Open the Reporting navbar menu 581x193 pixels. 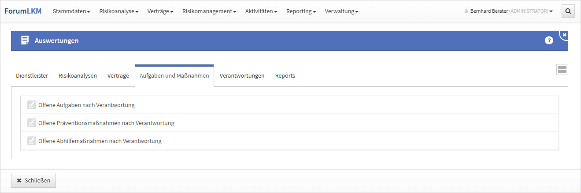click(x=301, y=11)
